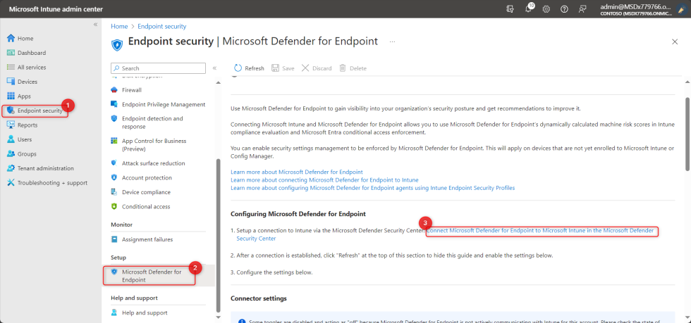This screenshot has height=323, width=691.
Task: Click the help question mark icon
Action: (x=564, y=9)
